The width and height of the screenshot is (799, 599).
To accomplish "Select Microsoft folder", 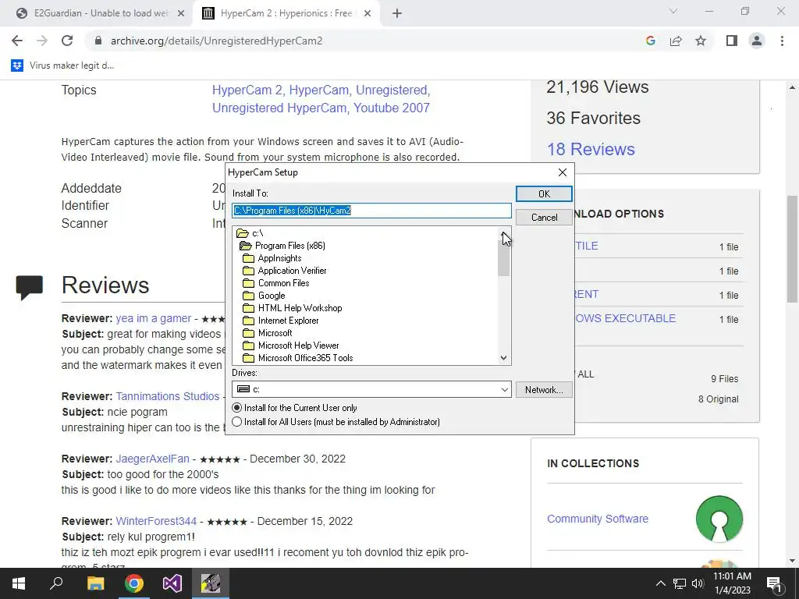I will click(268, 333).
